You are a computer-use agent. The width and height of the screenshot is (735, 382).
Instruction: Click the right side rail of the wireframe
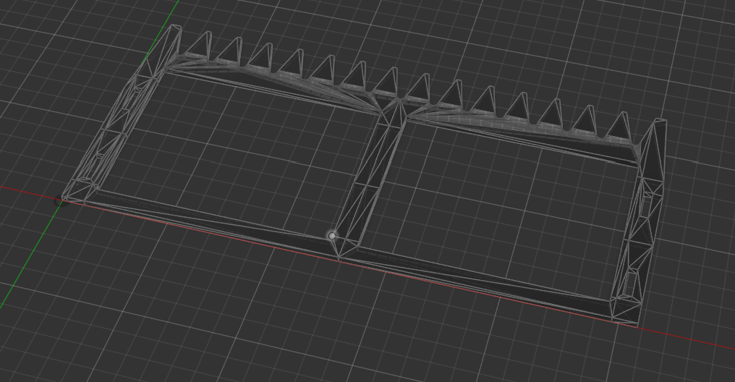[x=644, y=224]
